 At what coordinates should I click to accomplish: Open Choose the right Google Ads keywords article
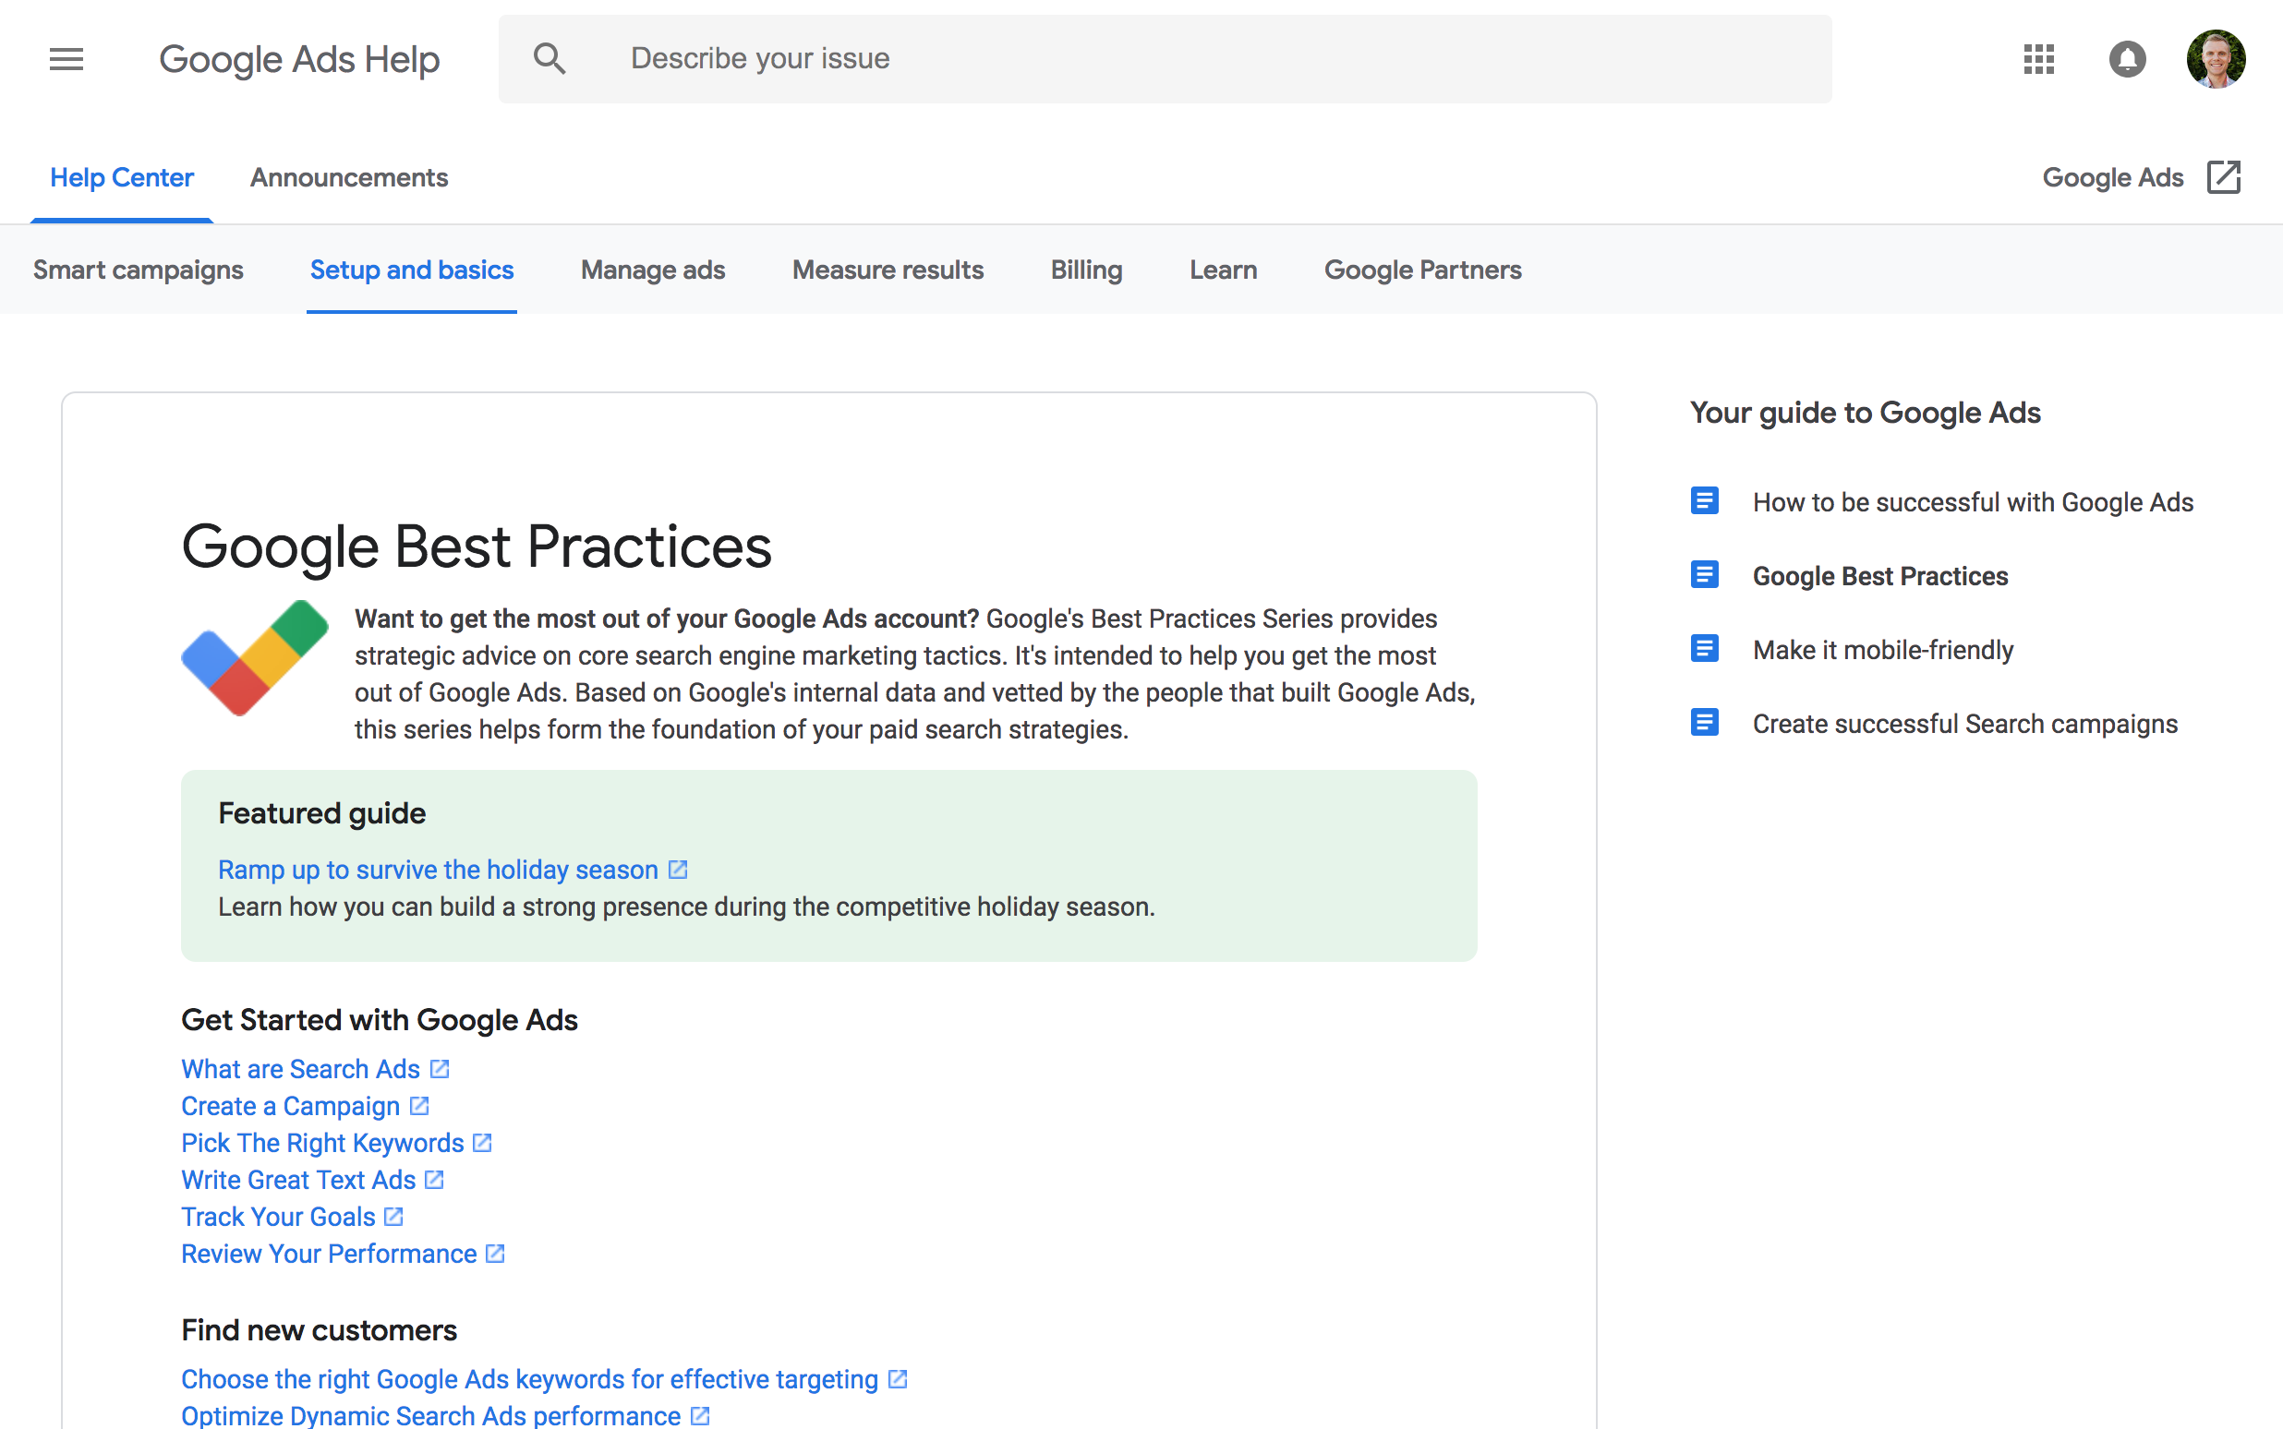point(529,1378)
